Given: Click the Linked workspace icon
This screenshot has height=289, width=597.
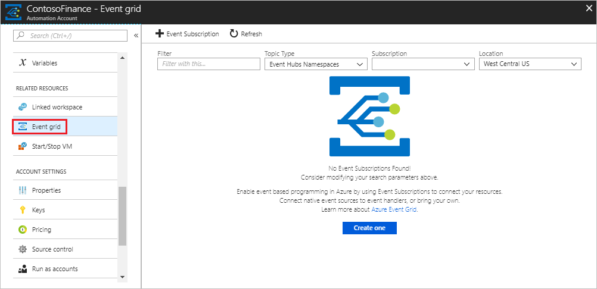Looking at the screenshot, I should click(x=23, y=107).
